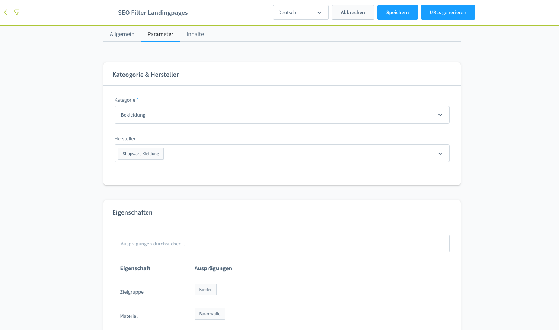Click the Baumwolle value tag
Viewport: 559px width, 330px height.
click(210, 314)
